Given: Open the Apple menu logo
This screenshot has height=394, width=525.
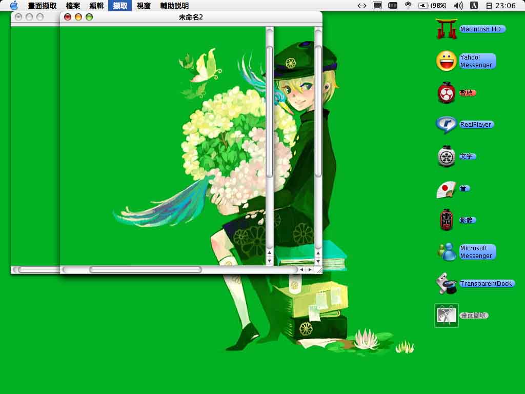Looking at the screenshot, I should [x=14, y=5].
